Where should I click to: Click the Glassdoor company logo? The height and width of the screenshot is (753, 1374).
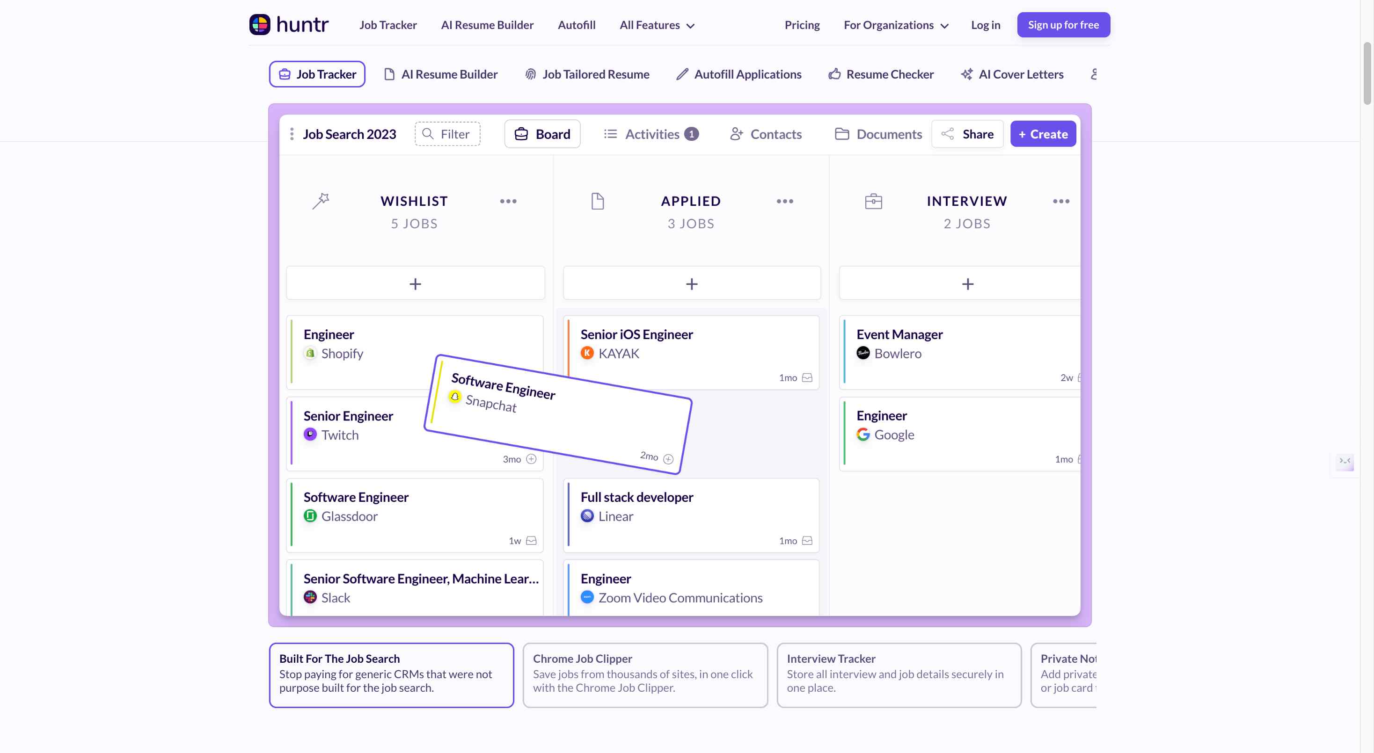point(310,516)
